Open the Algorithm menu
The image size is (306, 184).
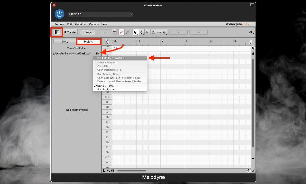point(80,24)
